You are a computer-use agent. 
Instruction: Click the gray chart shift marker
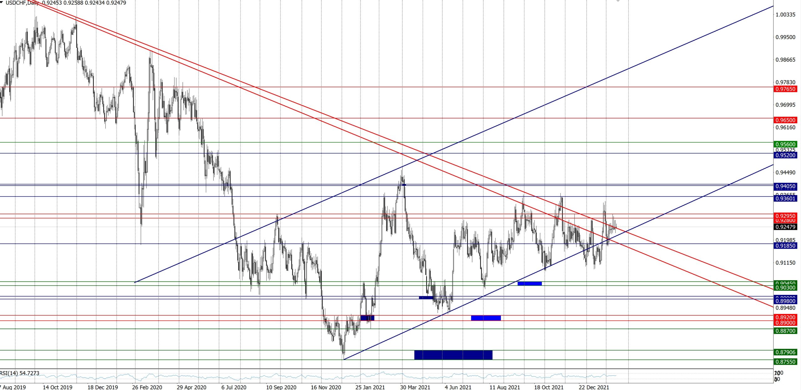tap(618, 1)
